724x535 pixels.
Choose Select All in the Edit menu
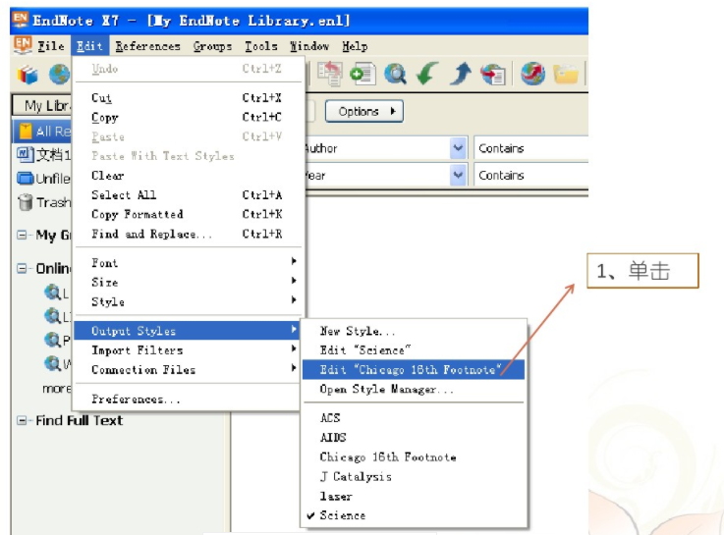point(187,195)
